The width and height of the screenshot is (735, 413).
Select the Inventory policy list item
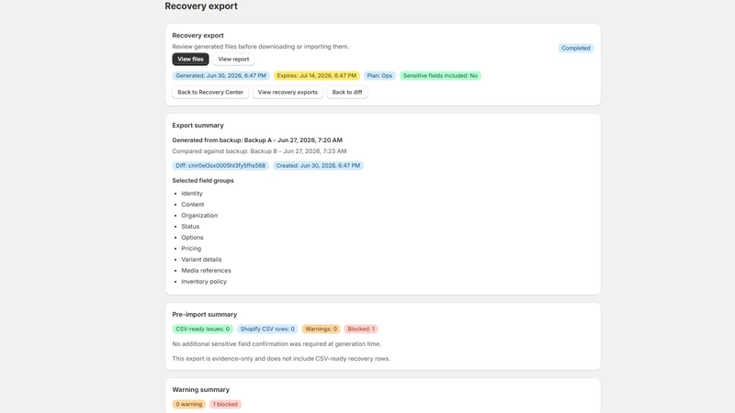[204, 282]
